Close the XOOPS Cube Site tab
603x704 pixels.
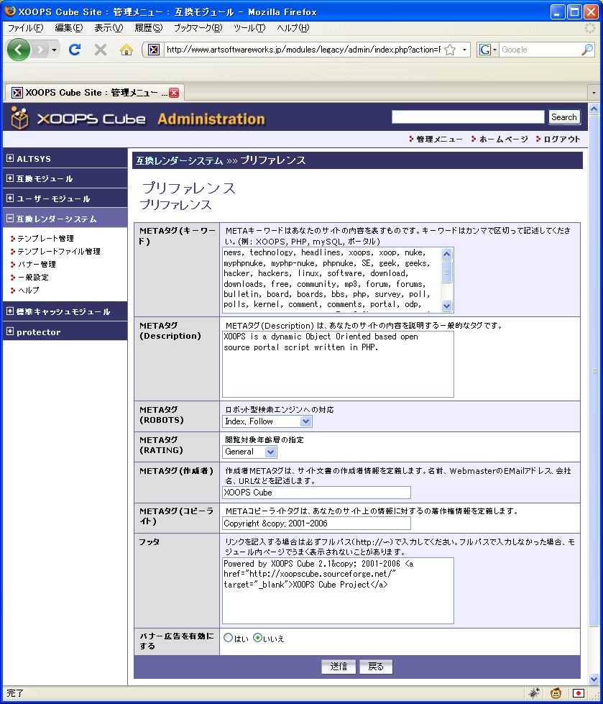pyautogui.click(x=174, y=93)
